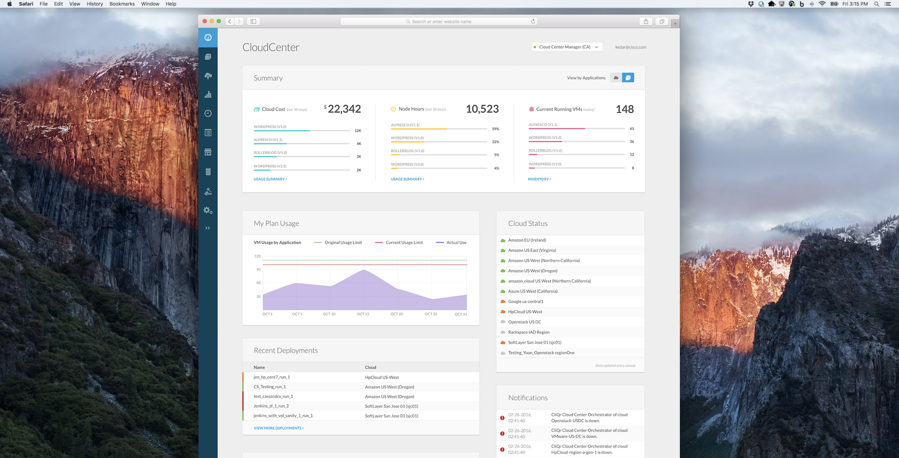This screenshot has height=458, width=899.
Task: Open the dashboard gauge icon in sidebar
Action: click(x=208, y=37)
